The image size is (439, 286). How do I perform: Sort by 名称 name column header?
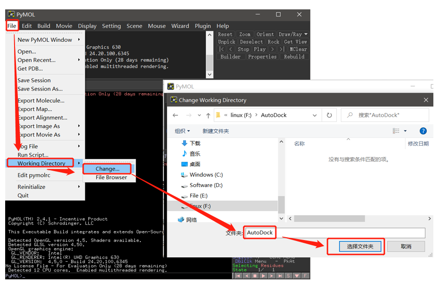pyautogui.click(x=299, y=143)
